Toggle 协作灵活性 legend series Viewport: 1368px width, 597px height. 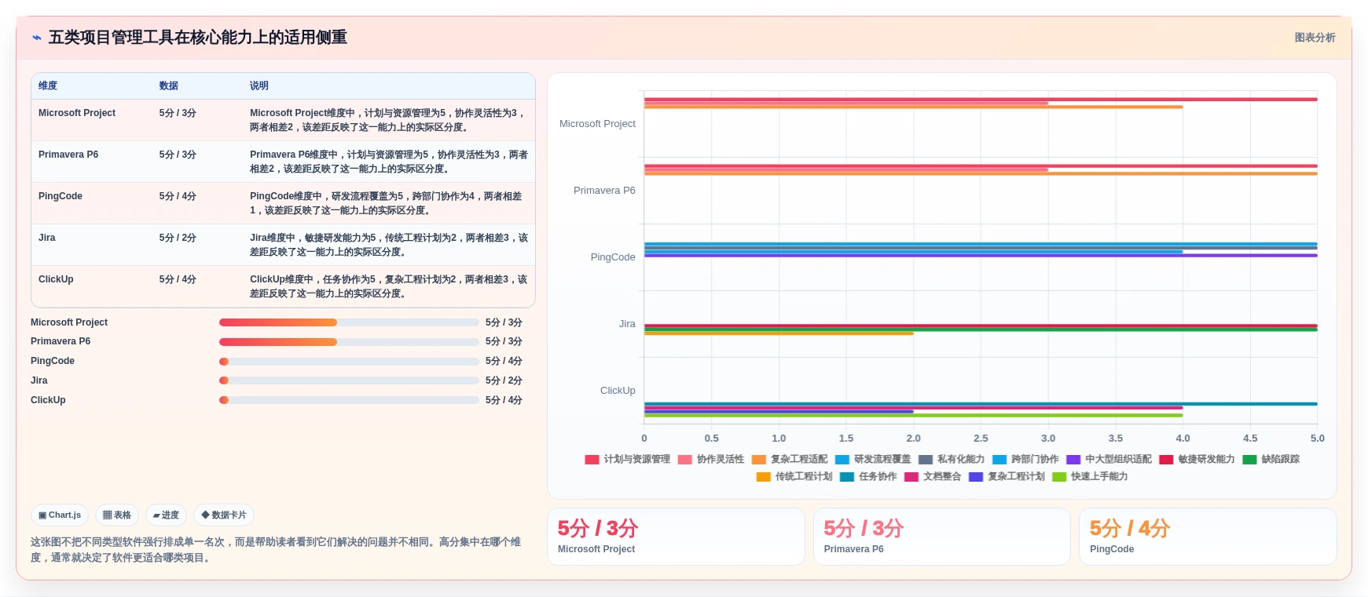click(710, 459)
